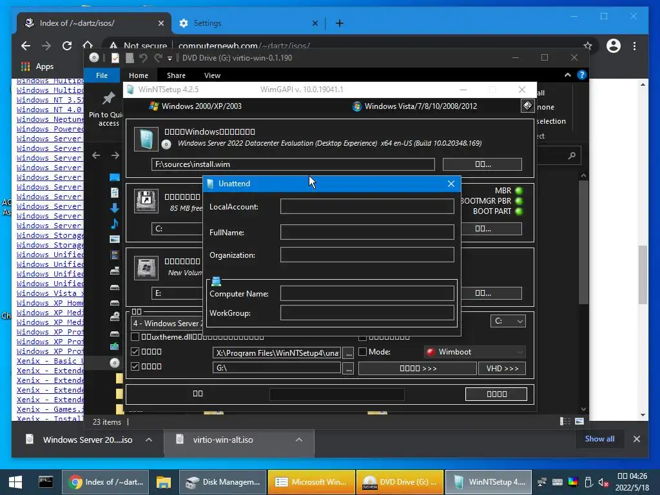Click the Computer Name input field
This screenshot has height=495, width=660.
point(367,293)
